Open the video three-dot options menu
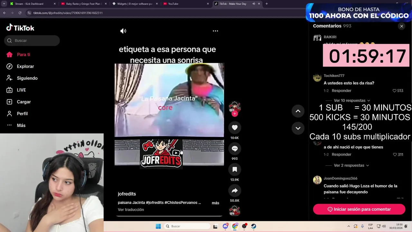This screenshot has height=232, width=412. (x=215, y=31)
